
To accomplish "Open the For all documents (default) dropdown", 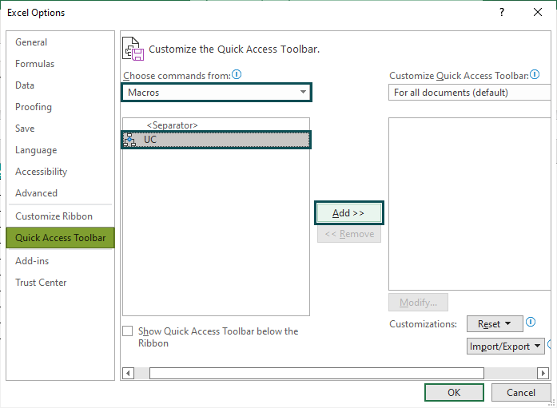I will (x=470, y=93).
